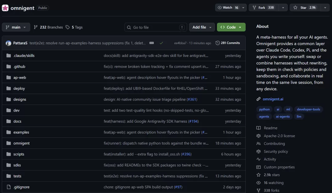Open the Contributing link

(274, 144)
